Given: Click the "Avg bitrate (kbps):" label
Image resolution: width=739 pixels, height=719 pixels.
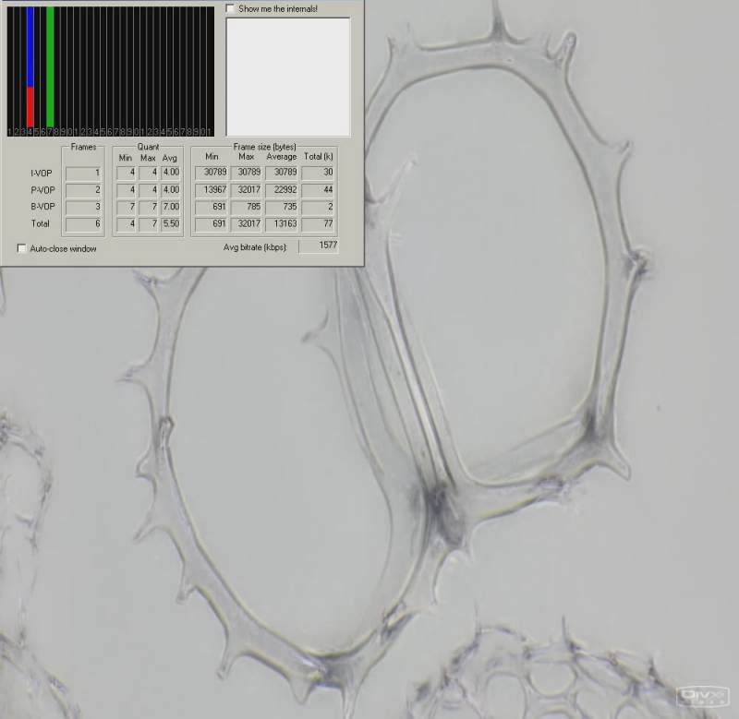Looking at the screenshot, I should 255,247.
